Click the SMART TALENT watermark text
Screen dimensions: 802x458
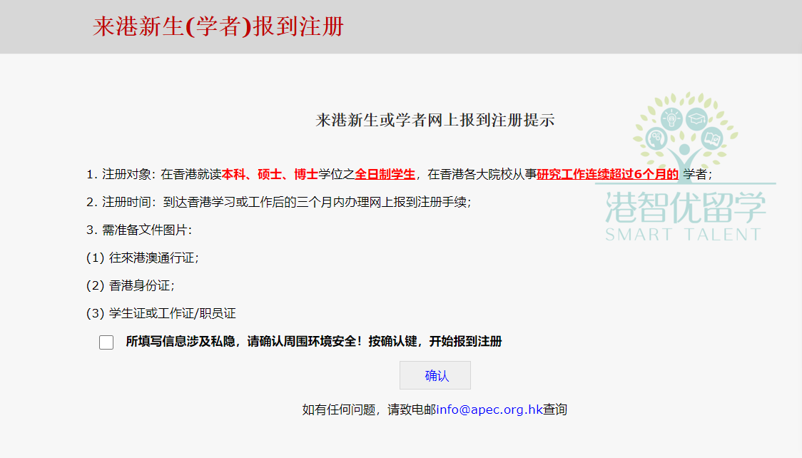pos(683,233)
